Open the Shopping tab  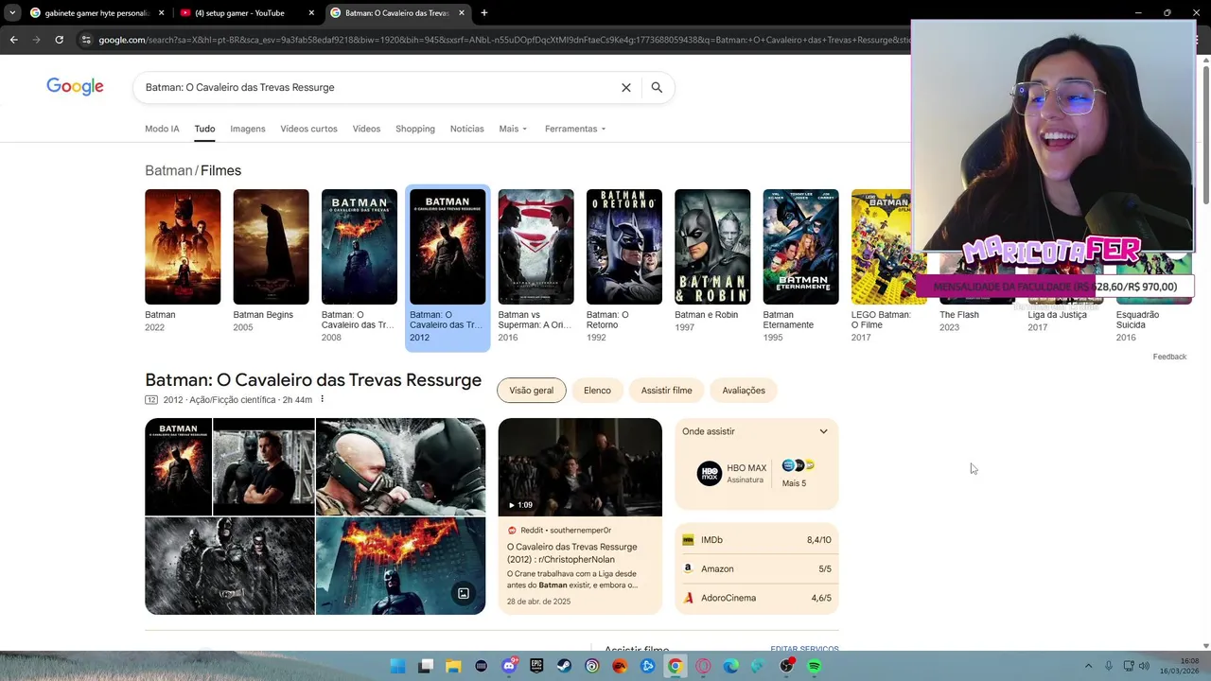coord(415,129)
